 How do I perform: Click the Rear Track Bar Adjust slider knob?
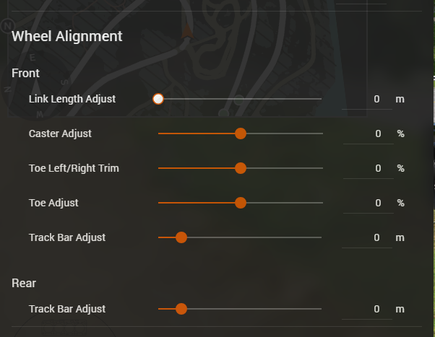(181, 309)
